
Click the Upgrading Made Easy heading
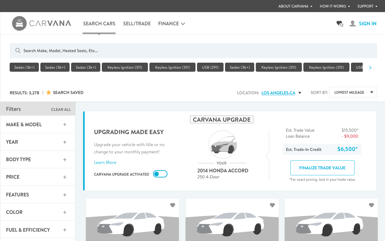coord(129,132)
